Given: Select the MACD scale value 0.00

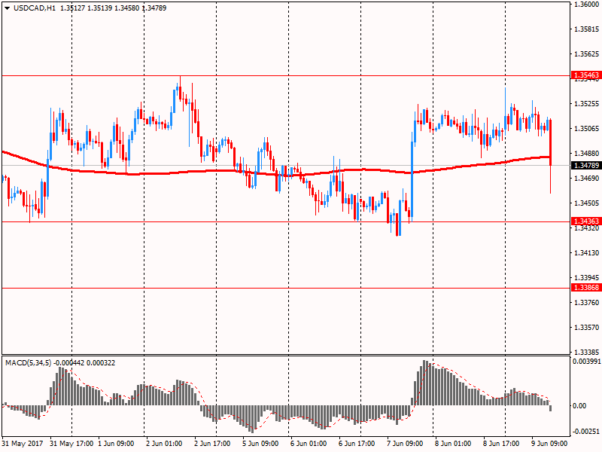Looking at the screenshot, I should [579, 406].
